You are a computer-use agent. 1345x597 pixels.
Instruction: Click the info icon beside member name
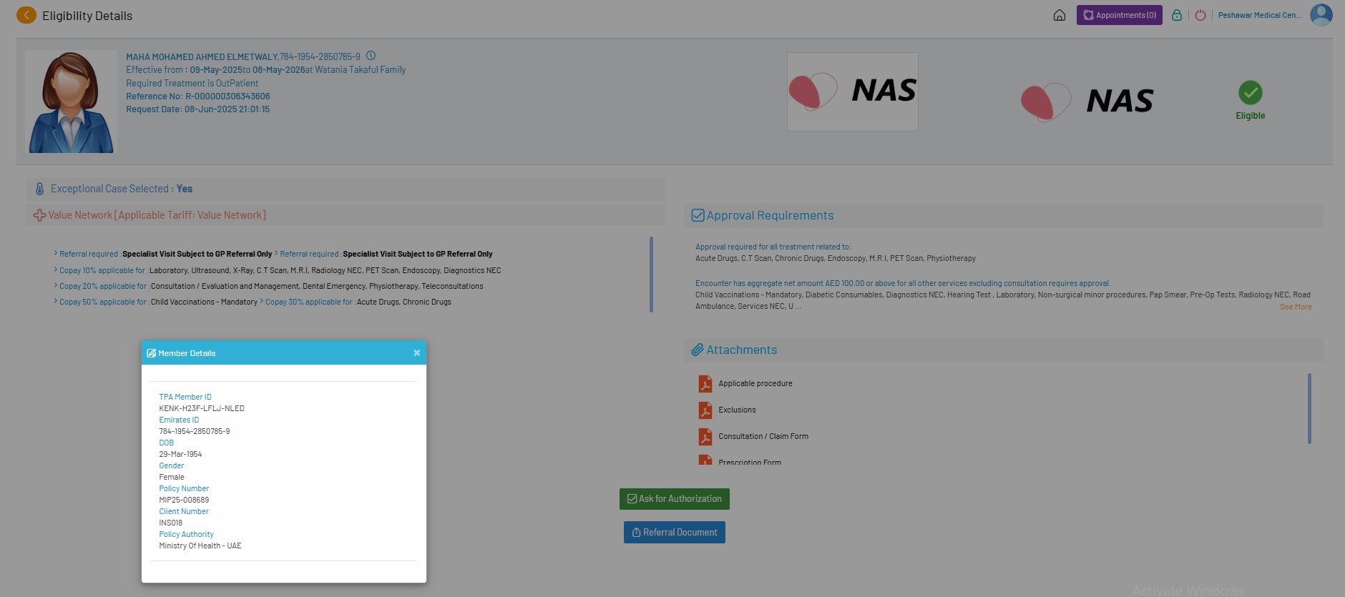coord(371,56)
